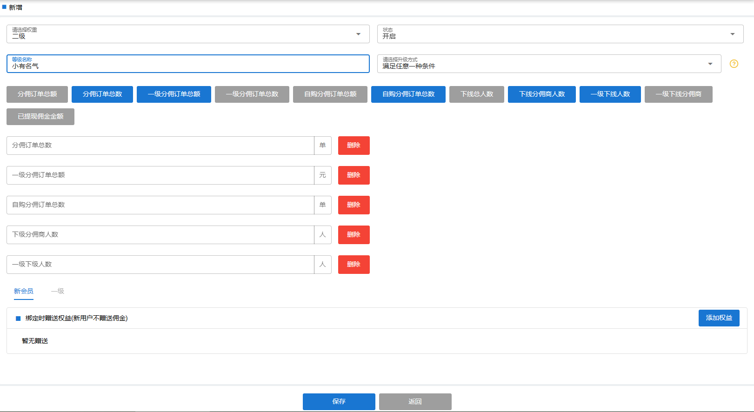Click the 暂无赠送 text
The image size is (754, 412).
pos(35,341)
